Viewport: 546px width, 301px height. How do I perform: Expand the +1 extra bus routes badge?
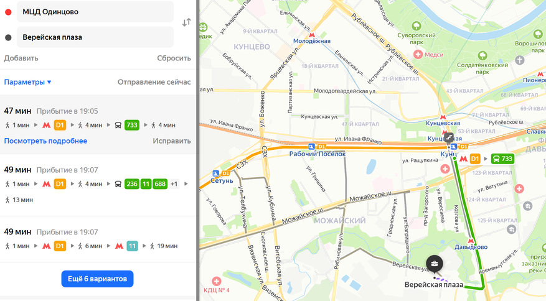click(x=174, y=183)
